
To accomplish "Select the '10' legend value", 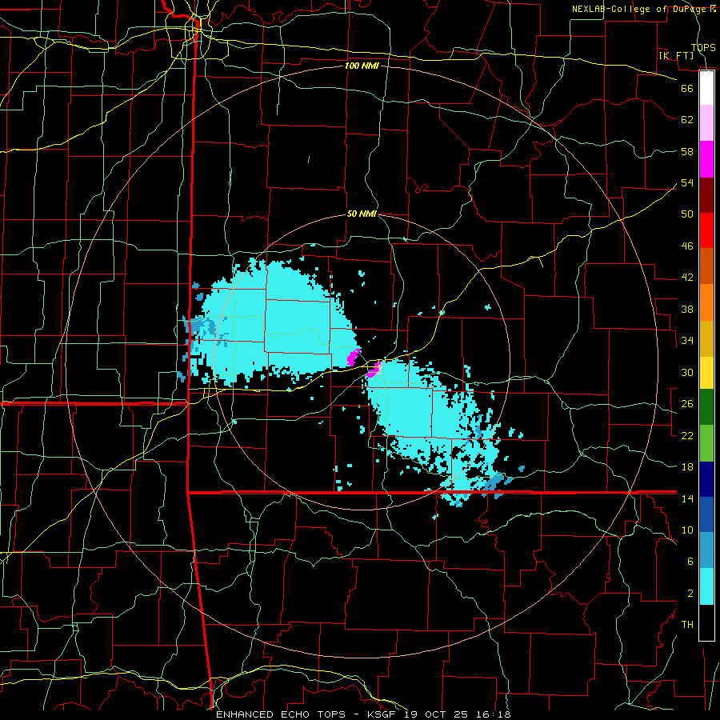I will 687,530.
